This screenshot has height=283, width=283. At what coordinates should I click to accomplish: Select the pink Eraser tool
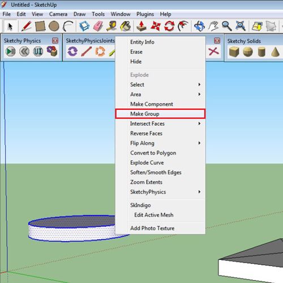click(x=98, y=26)
